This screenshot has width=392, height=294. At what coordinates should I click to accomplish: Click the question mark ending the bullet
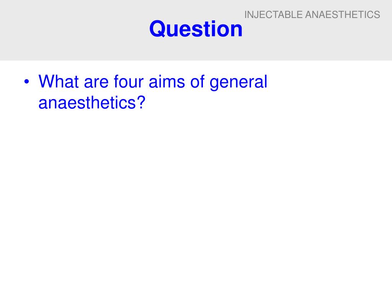click(x=141, y=102)
